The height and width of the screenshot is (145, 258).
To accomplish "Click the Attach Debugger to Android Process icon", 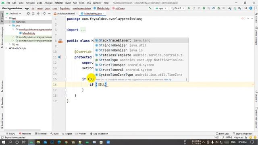I will click(218, 8).
